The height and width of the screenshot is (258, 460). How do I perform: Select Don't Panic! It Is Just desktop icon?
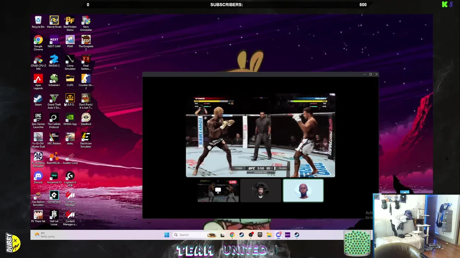(86, 101)
